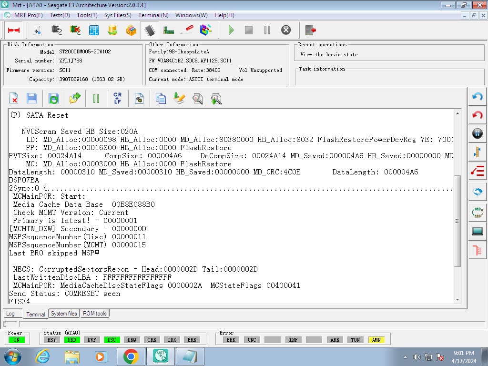This screenshot has height=366, width=488.
Task: Abort with the circled X button
Action: [x=286, y=30]
